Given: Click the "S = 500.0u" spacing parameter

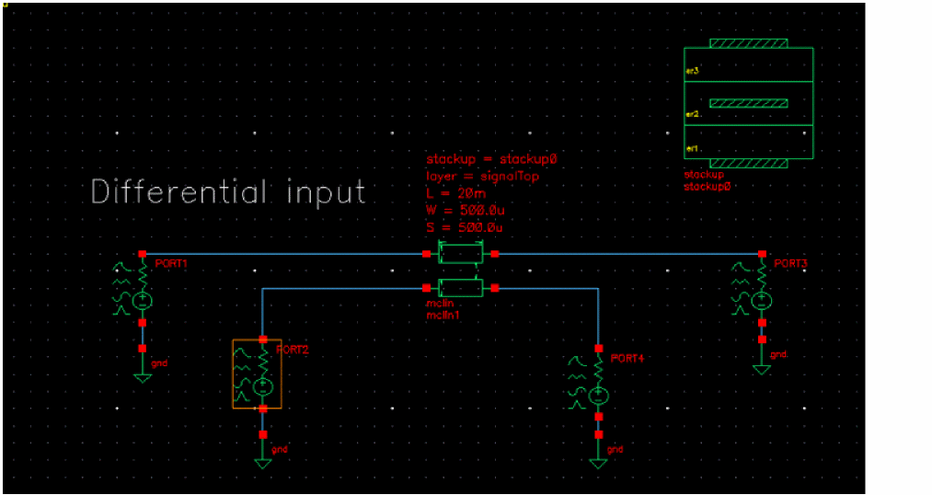Looking at the screenshot, I should (465, 227).
